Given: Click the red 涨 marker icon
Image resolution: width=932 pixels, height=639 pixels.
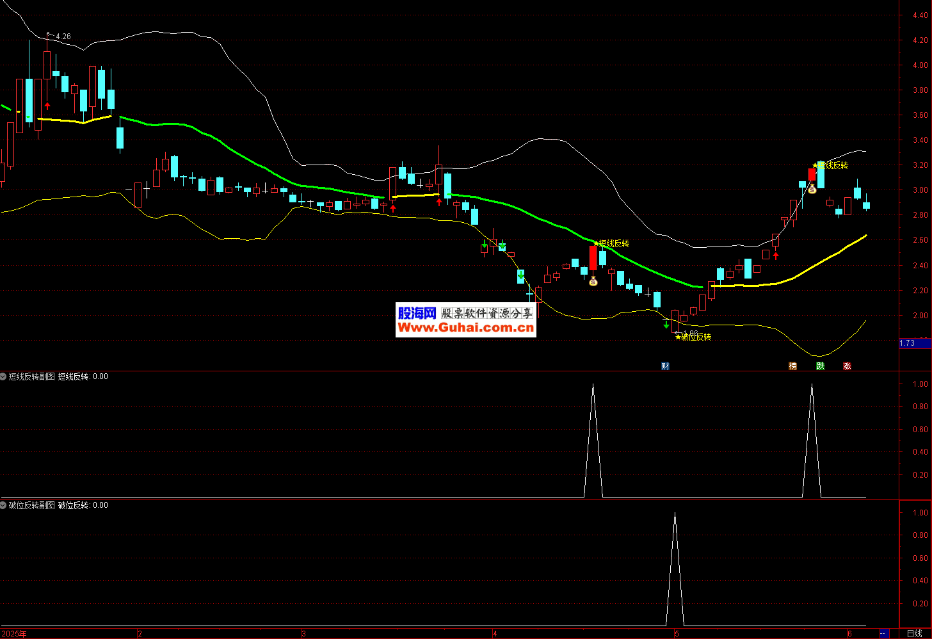Looking at the screenshot, I should tap(848, 366).
